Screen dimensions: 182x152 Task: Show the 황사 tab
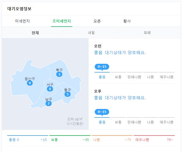click(127, 21)
